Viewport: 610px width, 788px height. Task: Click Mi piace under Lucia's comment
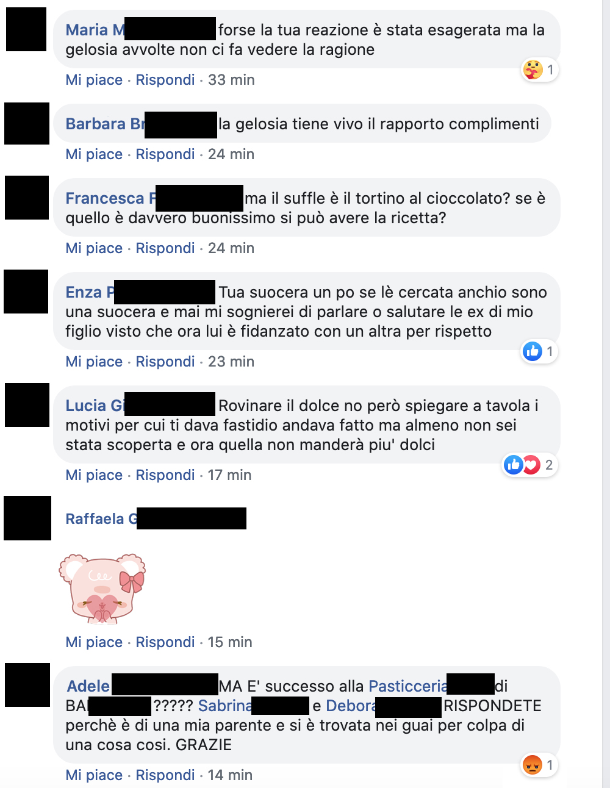(94, 475)
